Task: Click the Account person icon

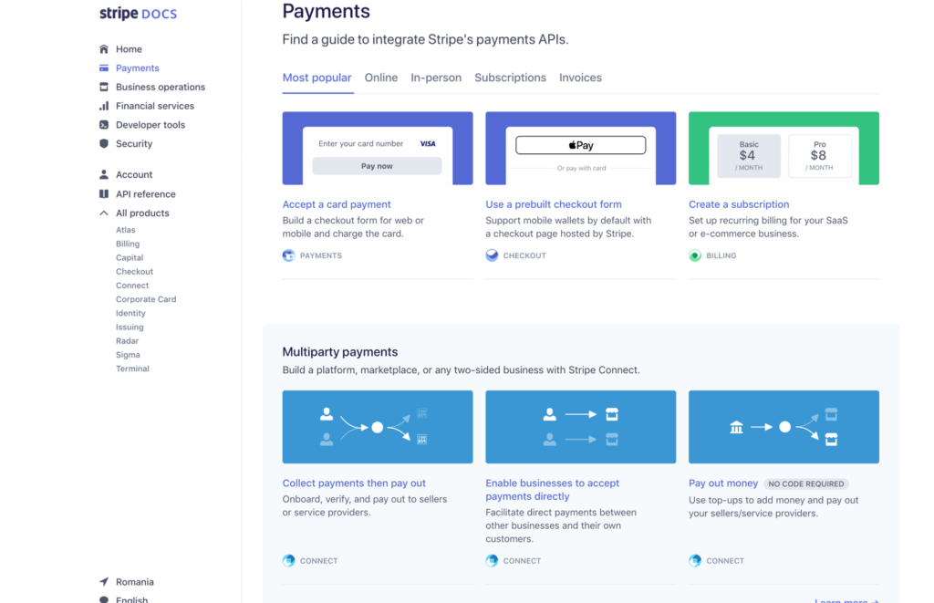Action: point(104,174)
